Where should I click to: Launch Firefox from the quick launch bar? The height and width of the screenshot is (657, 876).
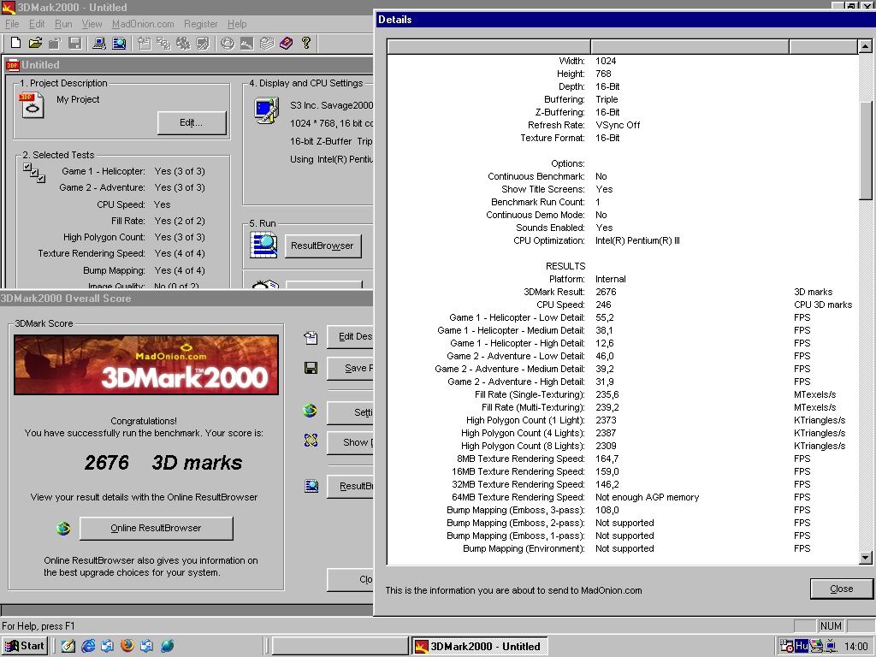(x=127, y=646)
